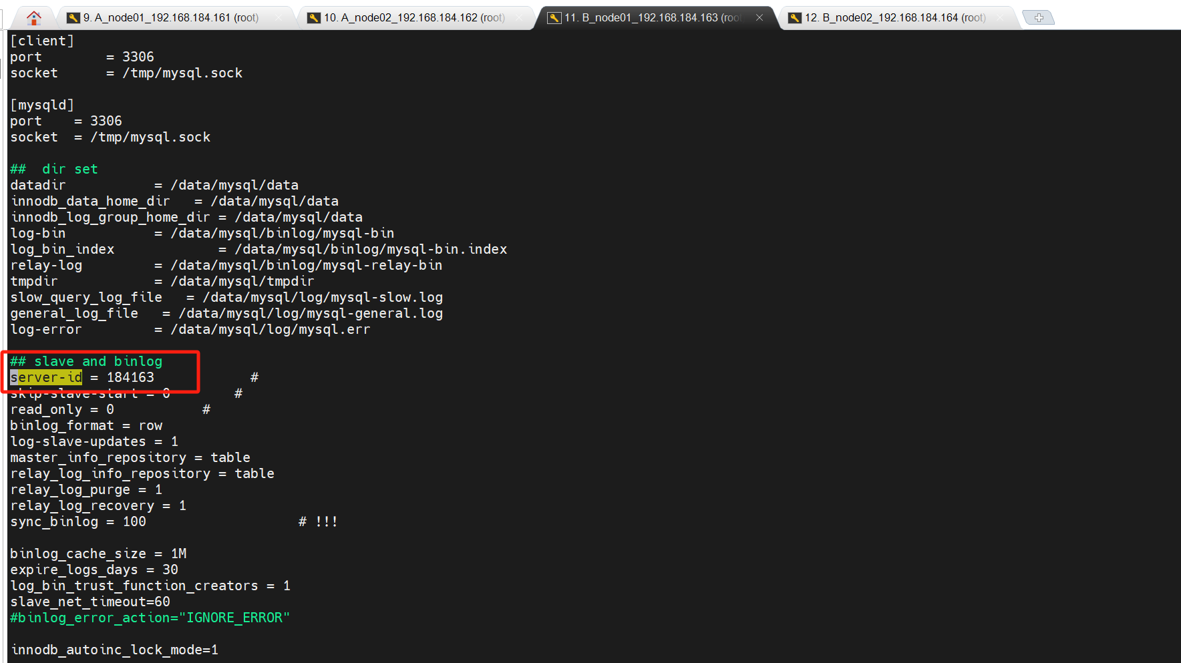Click the 'innodb_data_home_dir' line
This screenshot has width=1181, height=663.
174,201
